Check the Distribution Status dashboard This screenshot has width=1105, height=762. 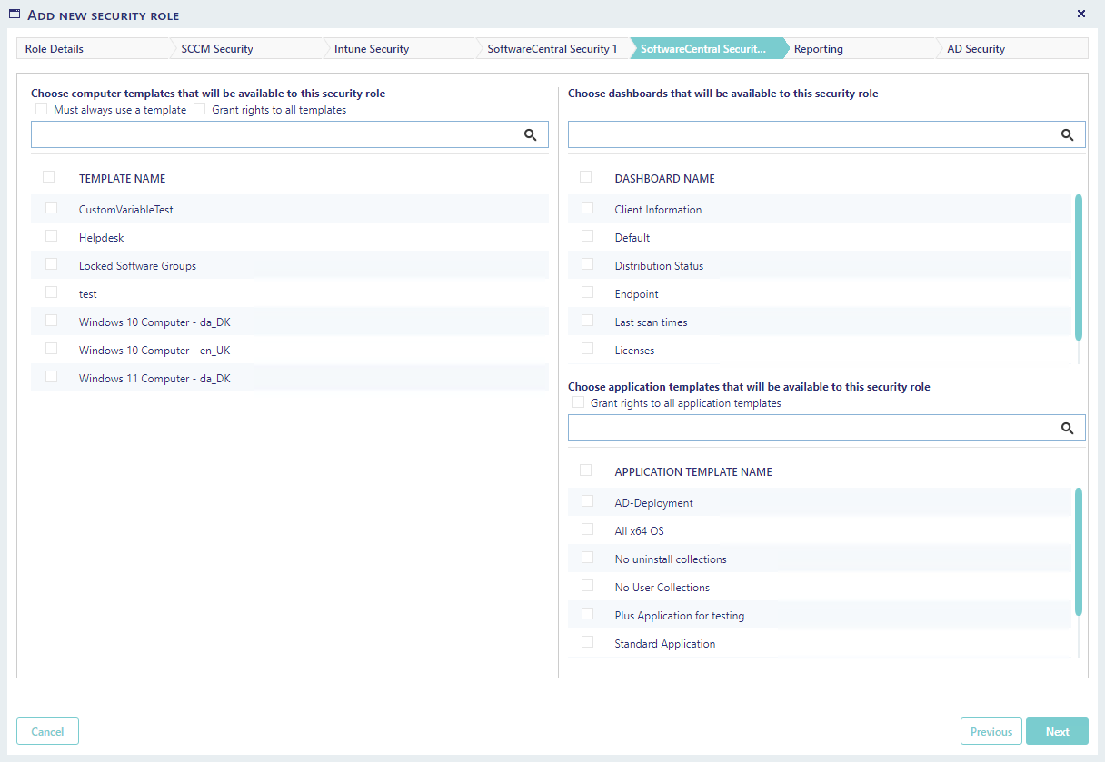[588, 264]
